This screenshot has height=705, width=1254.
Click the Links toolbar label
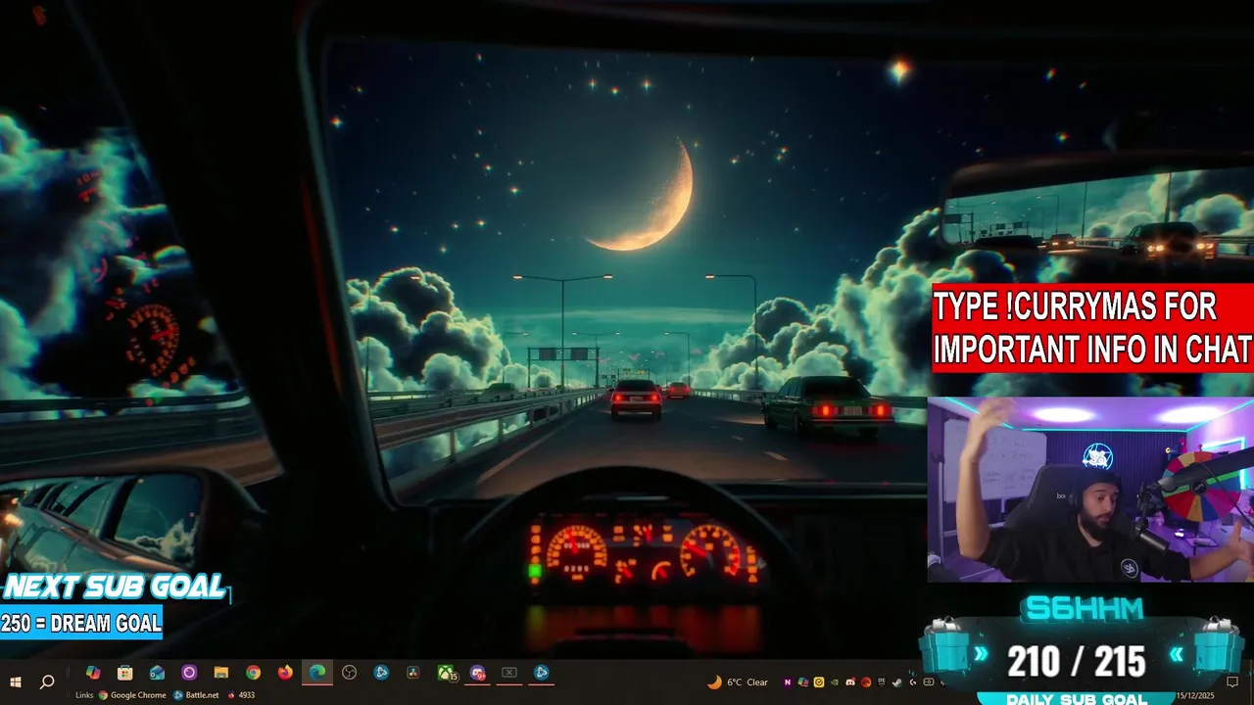click(x=84, y=695)
